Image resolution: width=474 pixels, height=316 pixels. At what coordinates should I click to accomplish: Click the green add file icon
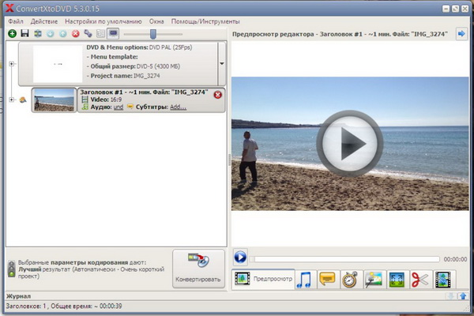(x=12, y=34)
